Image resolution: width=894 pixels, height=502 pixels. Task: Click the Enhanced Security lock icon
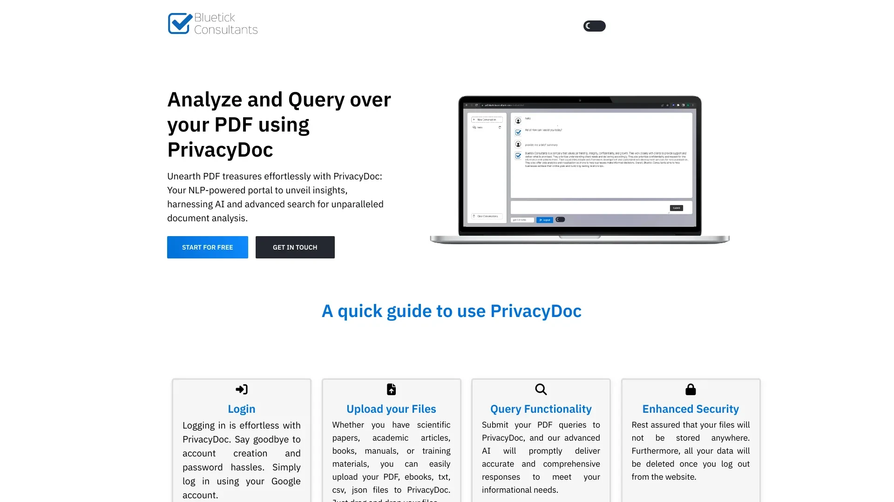tap(690, 389)
